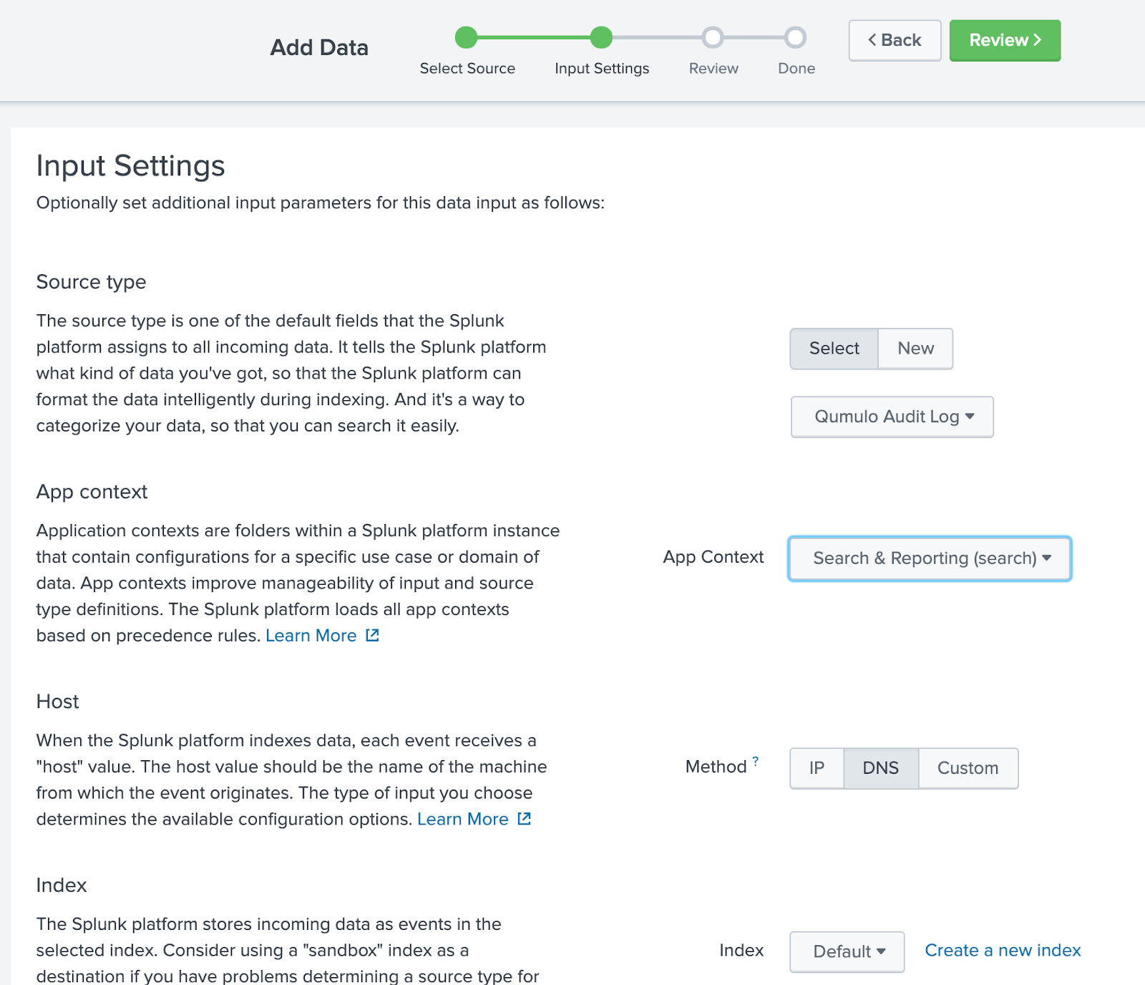Open the Index Default dropdown
The image size is (1145, 985).
[847, 951]
